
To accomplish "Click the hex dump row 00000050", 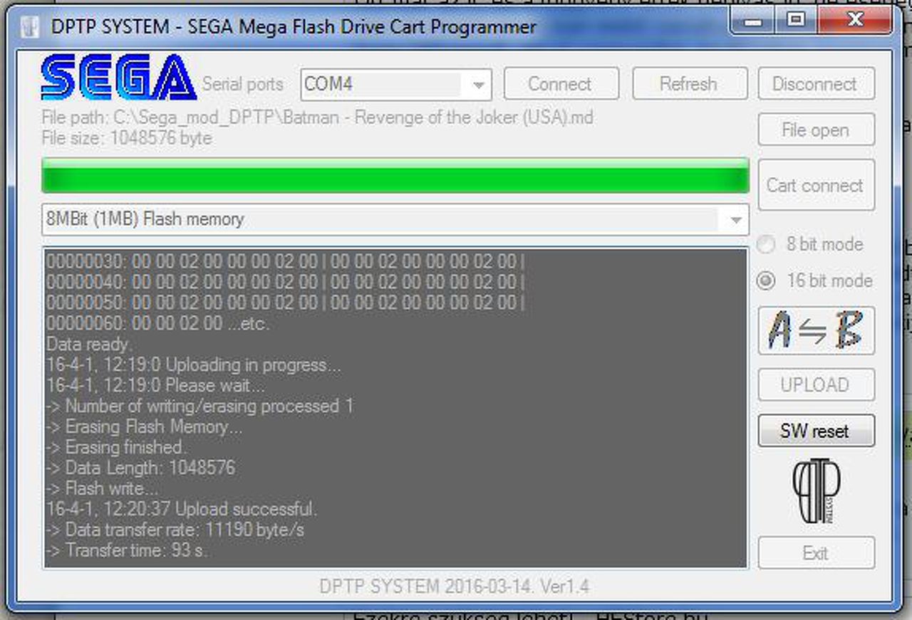I will pos(286,303).
